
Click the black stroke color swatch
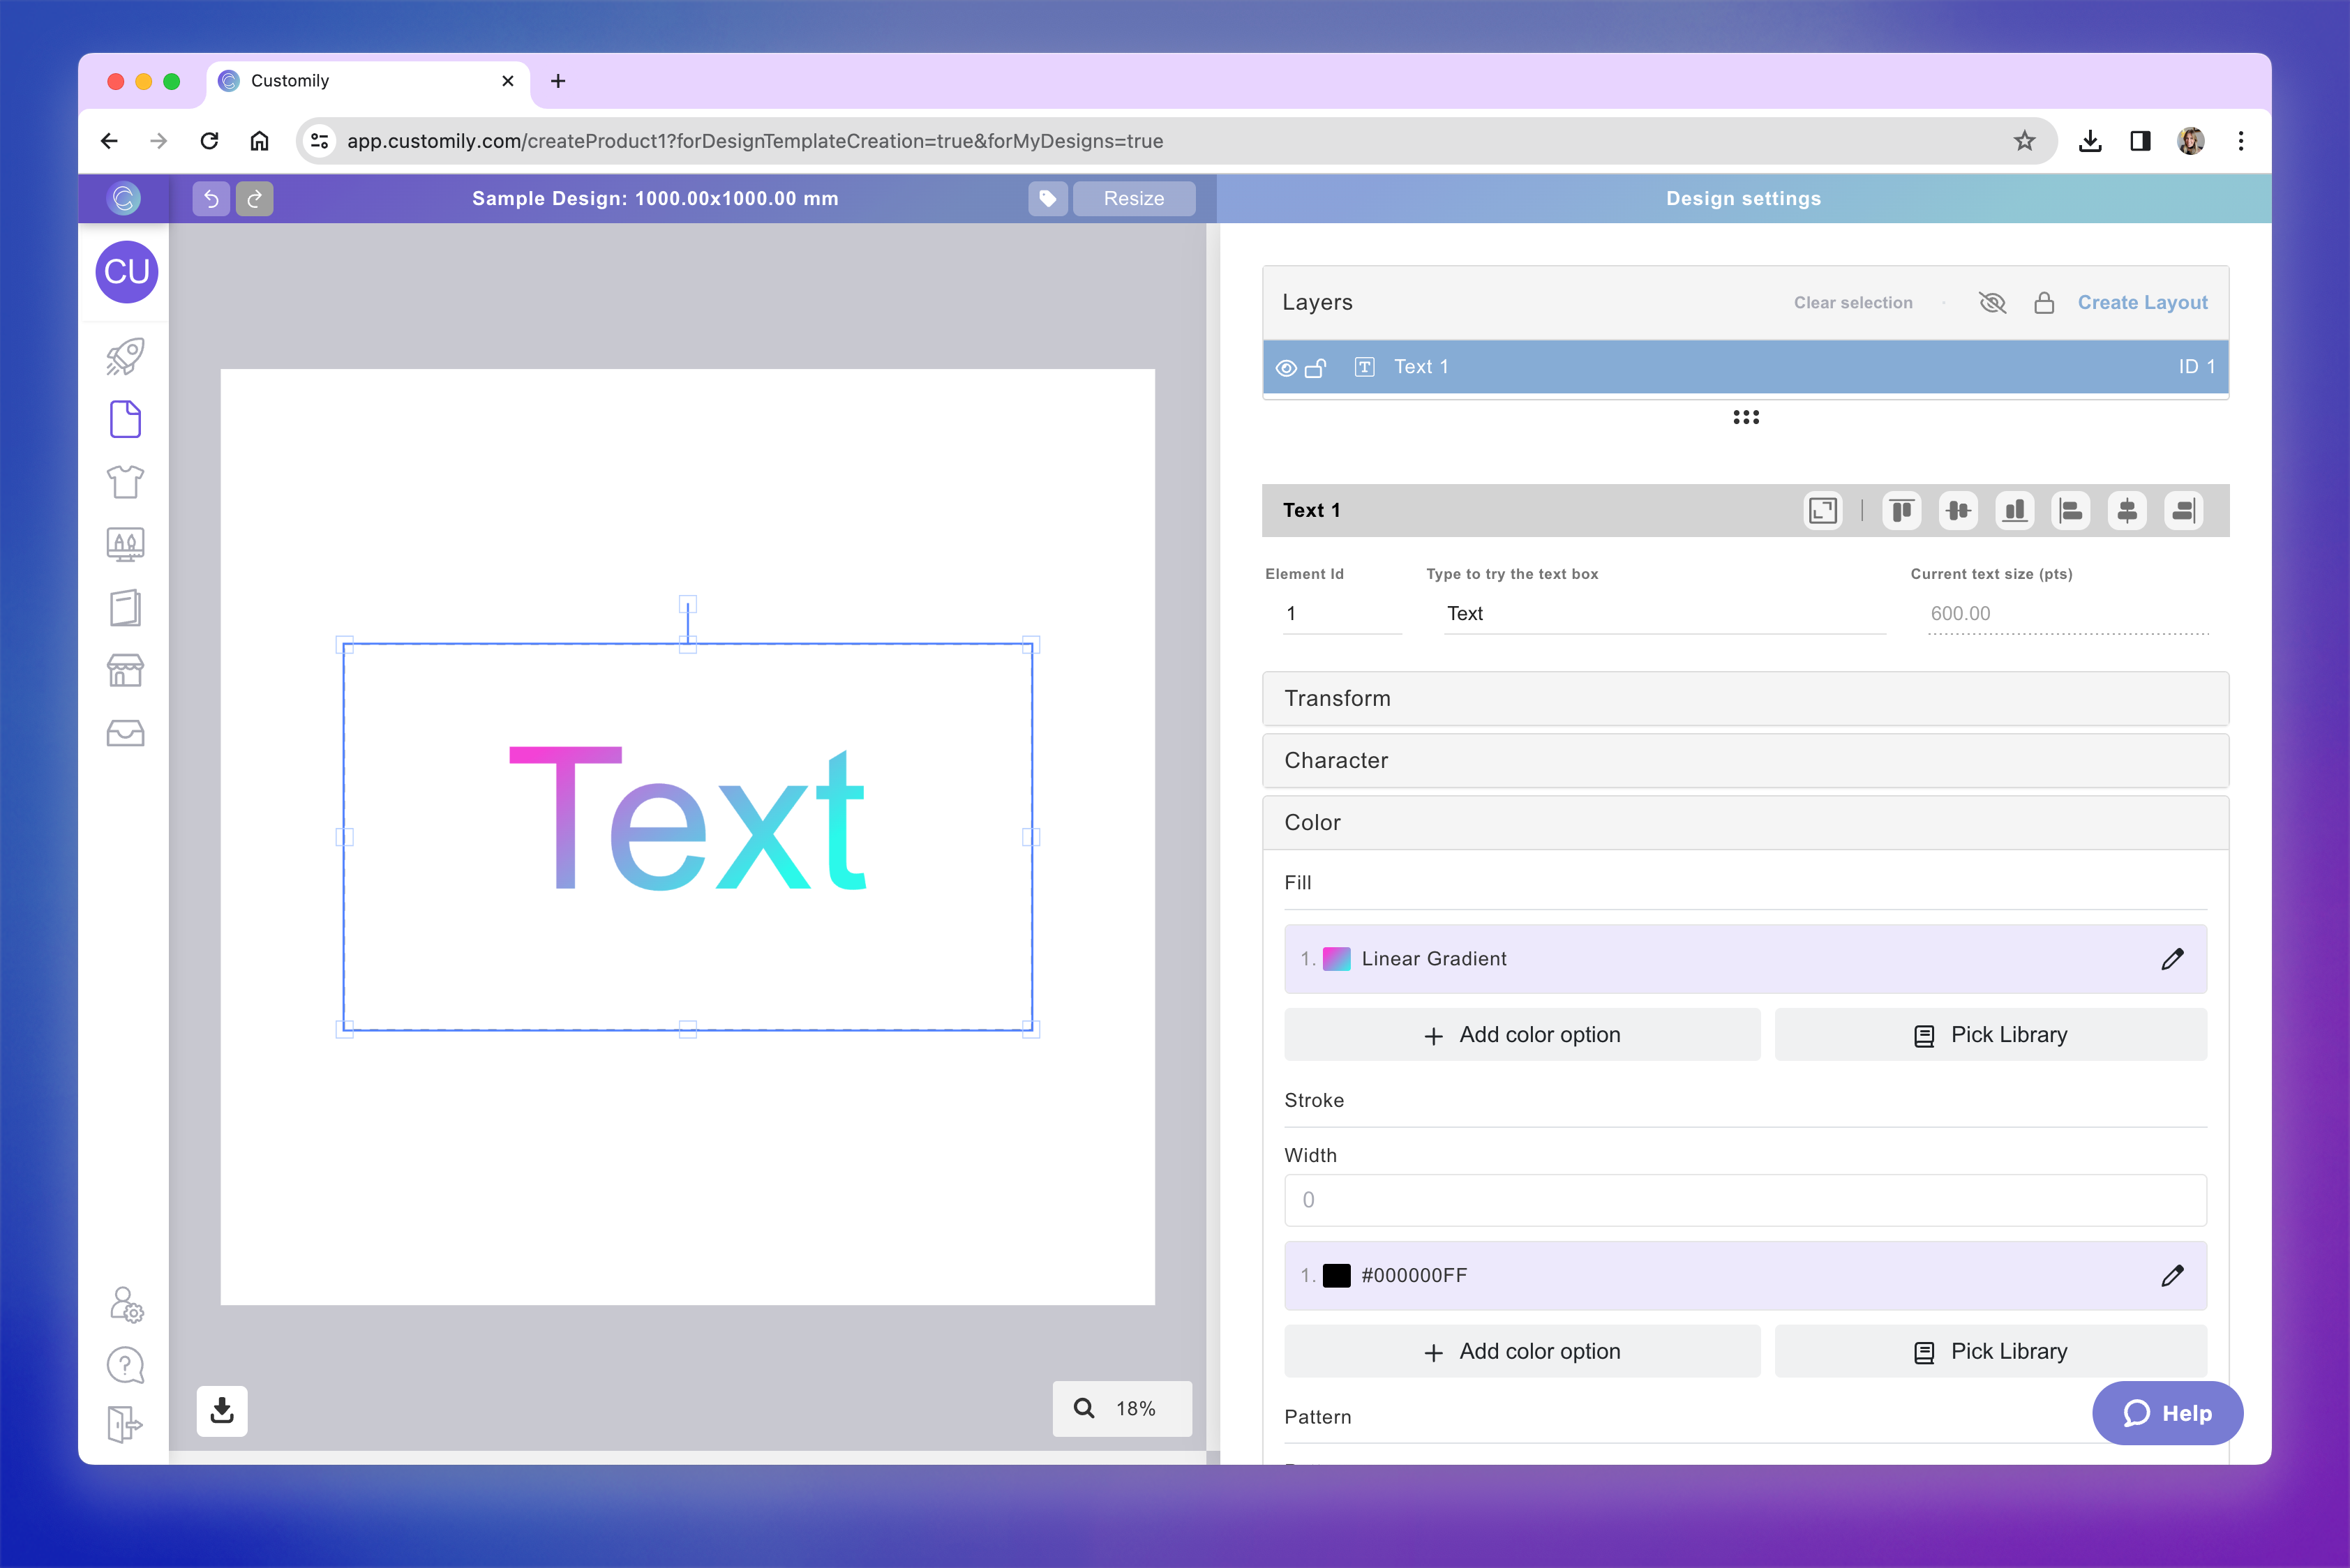[1338, 1275]
